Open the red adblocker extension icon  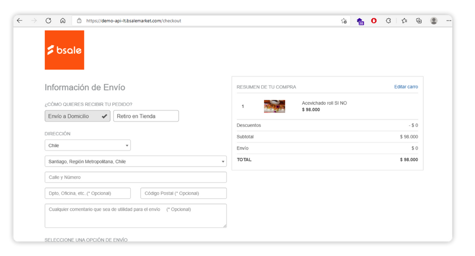374,21
